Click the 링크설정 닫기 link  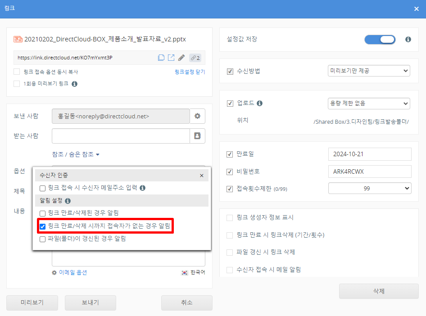pos(190,72)
